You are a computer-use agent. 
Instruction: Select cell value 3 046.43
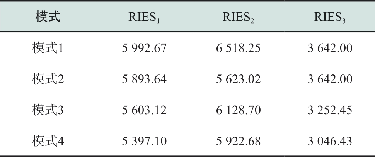(330, 141)
